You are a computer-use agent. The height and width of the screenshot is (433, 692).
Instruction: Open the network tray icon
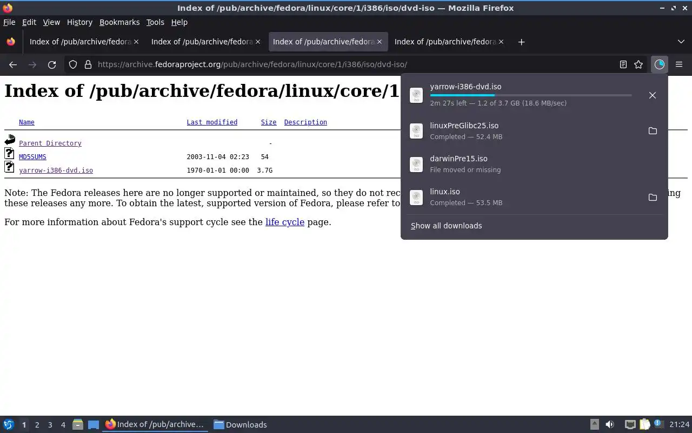pyautogui.click(x=630, y=425)
